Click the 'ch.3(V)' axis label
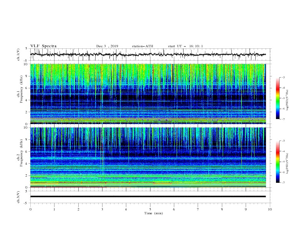 [18, 197]
